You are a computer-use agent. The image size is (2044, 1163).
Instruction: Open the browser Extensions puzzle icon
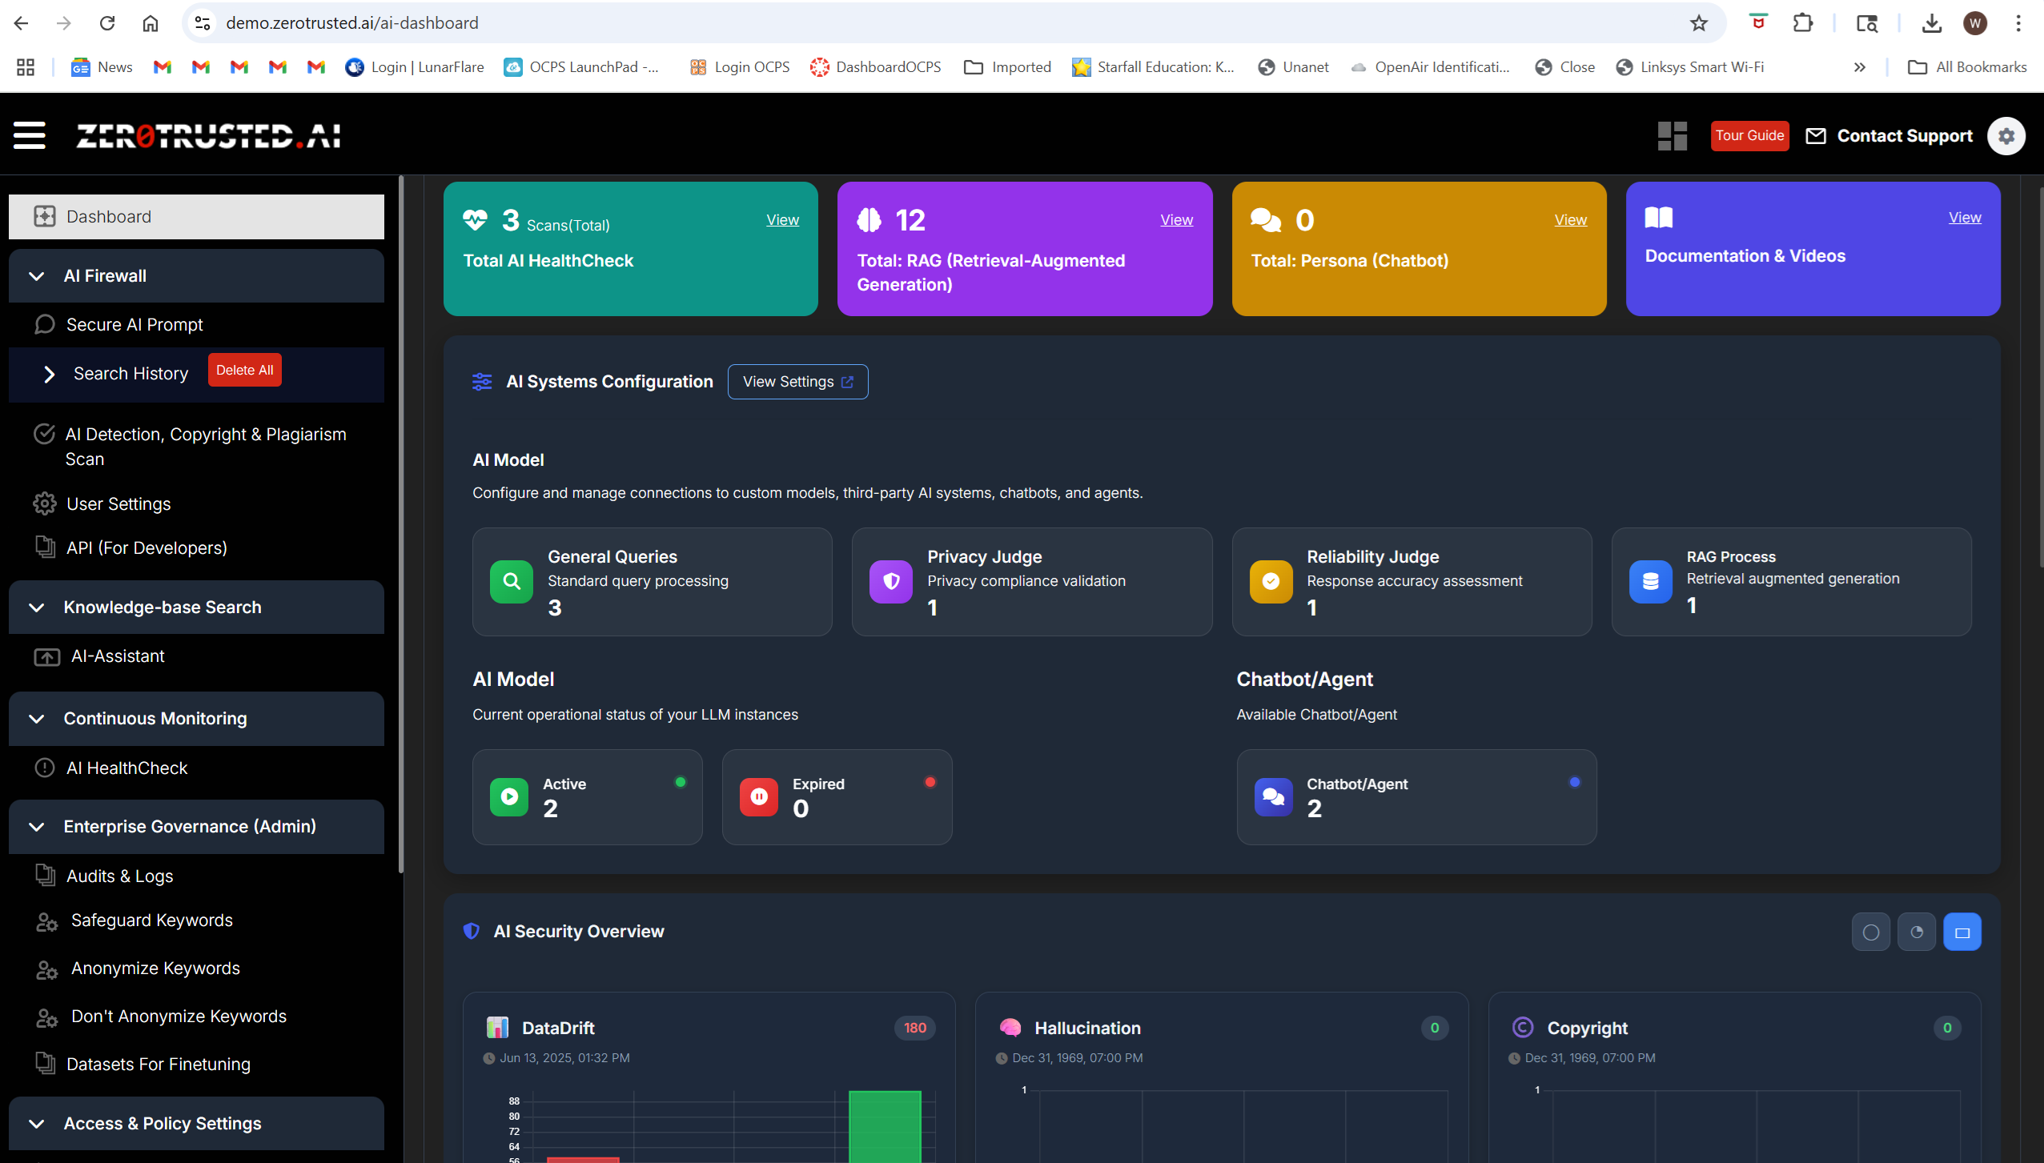click(1803, 23)
